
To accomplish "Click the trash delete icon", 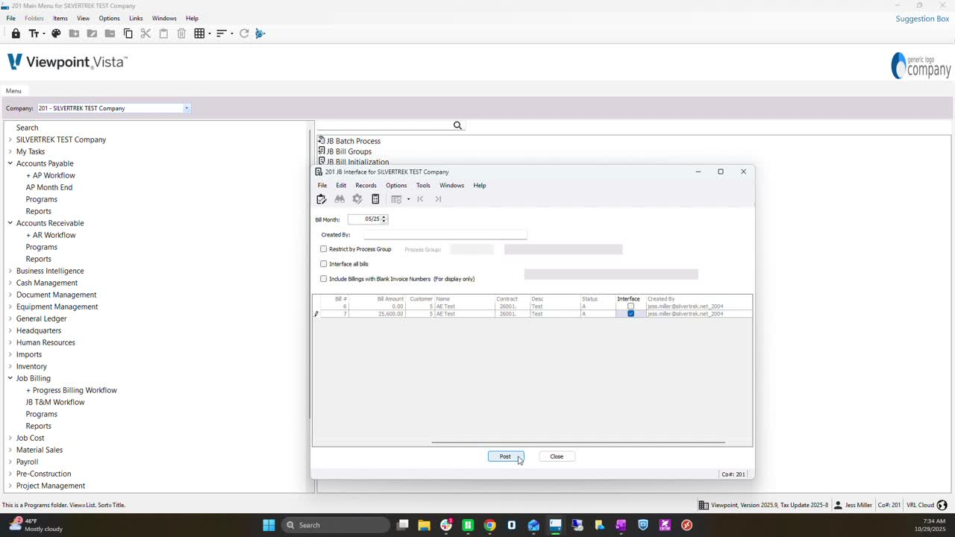I will [x=181, y=34].
